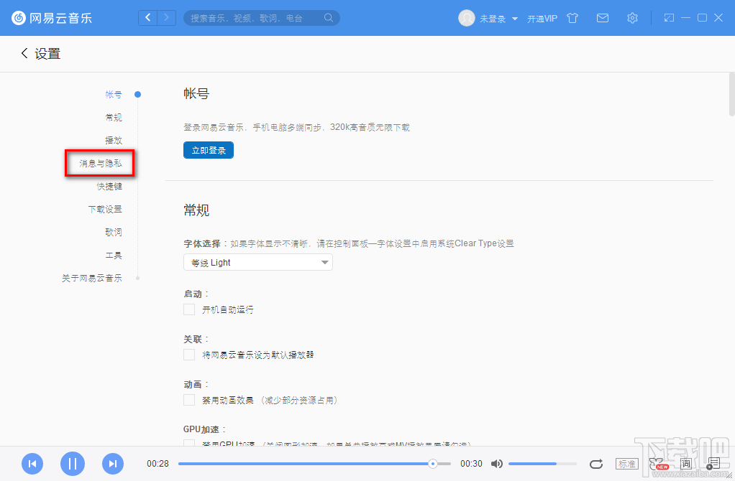This screenshot has height=481, width=735.
Task: Open forward navigation arrow dropdown
Action: click(166, 17)
